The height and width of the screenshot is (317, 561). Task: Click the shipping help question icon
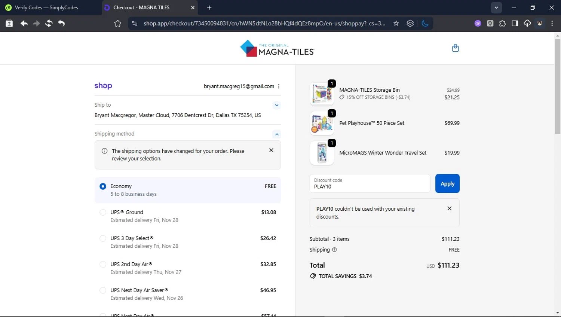tap(334, 250)
